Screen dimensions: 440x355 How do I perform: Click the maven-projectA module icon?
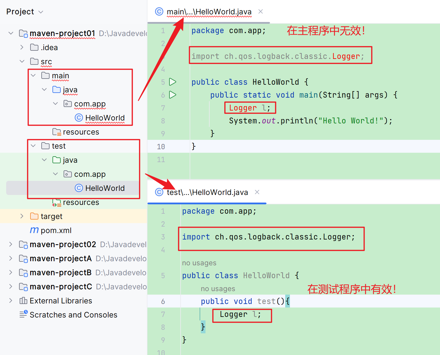point(23,259)
